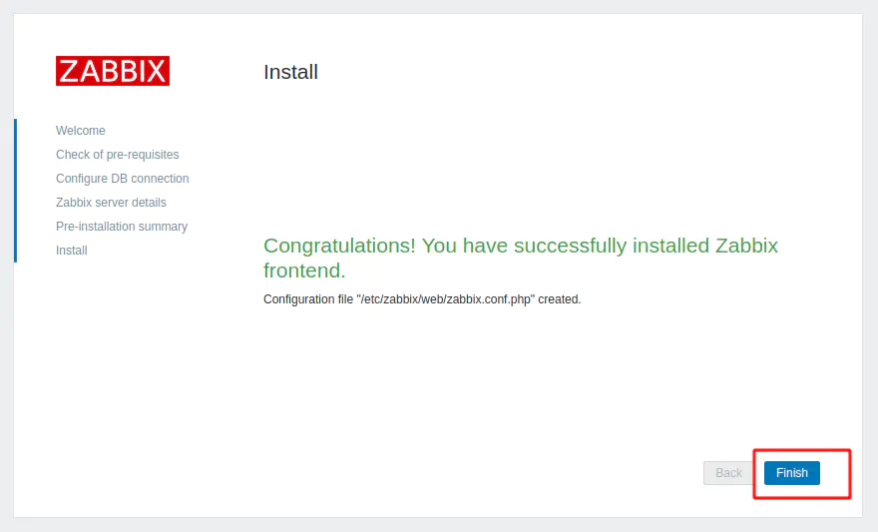The height and width of the screenshot is (532, 878).
Task: Go to the Welcome step
Action: [81, 131]
